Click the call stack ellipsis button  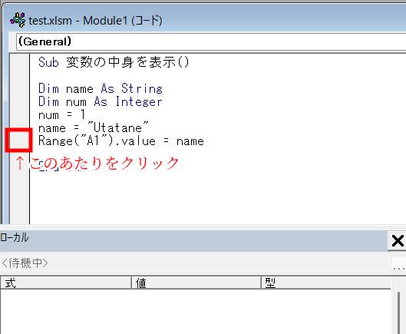point(399,264)
